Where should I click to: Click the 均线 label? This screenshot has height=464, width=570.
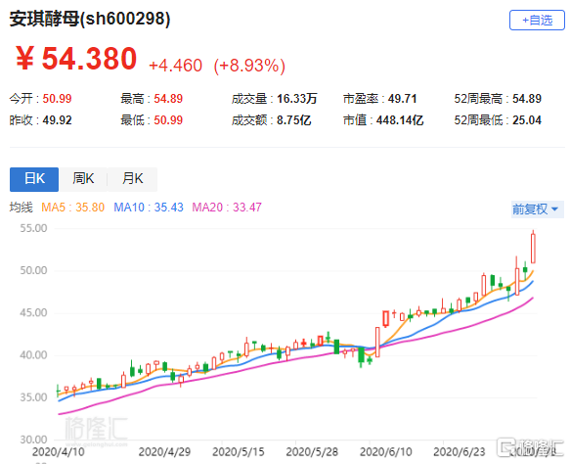pos(22,208)
